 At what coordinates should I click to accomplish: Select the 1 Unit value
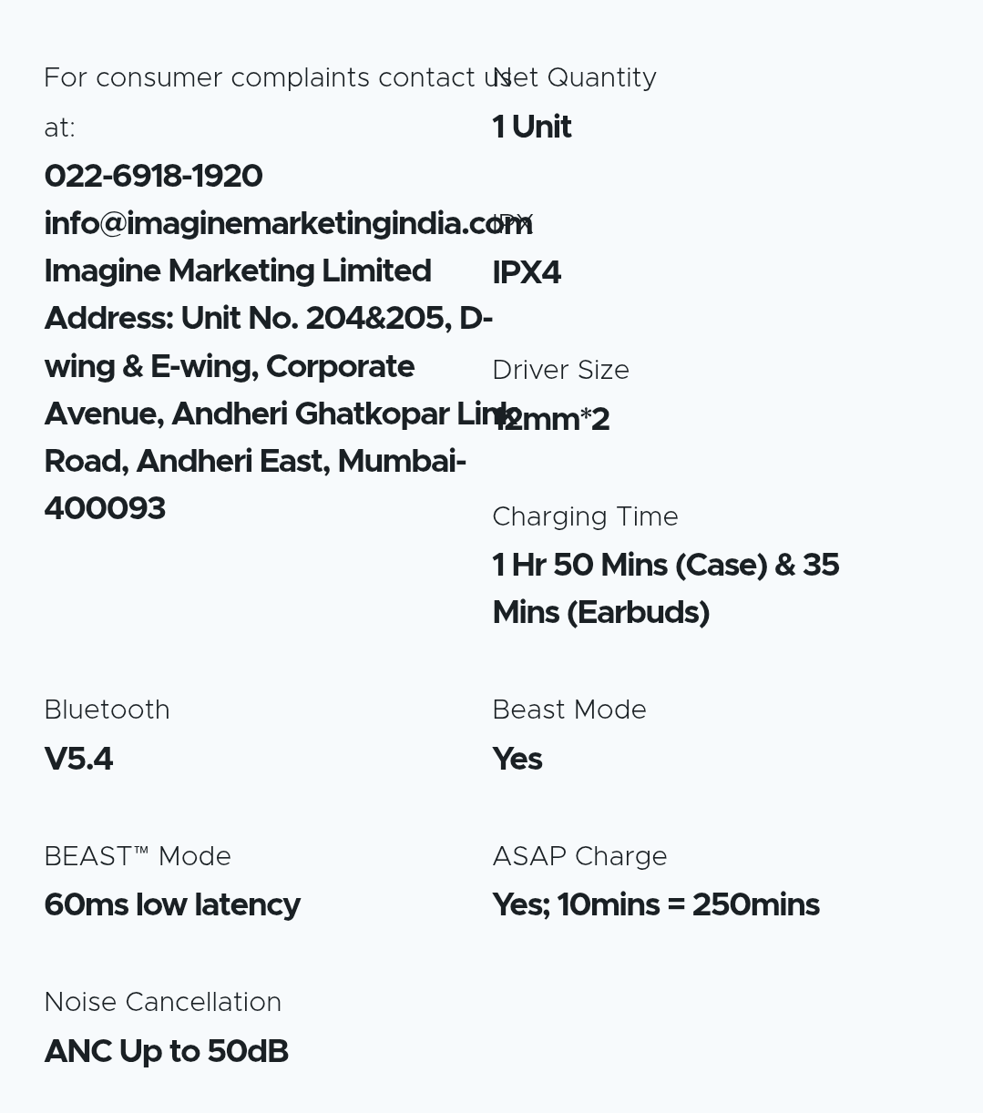pyautogui.click(x=532, y=128)
